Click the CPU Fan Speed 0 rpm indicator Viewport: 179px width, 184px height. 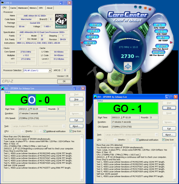[162, 46]
